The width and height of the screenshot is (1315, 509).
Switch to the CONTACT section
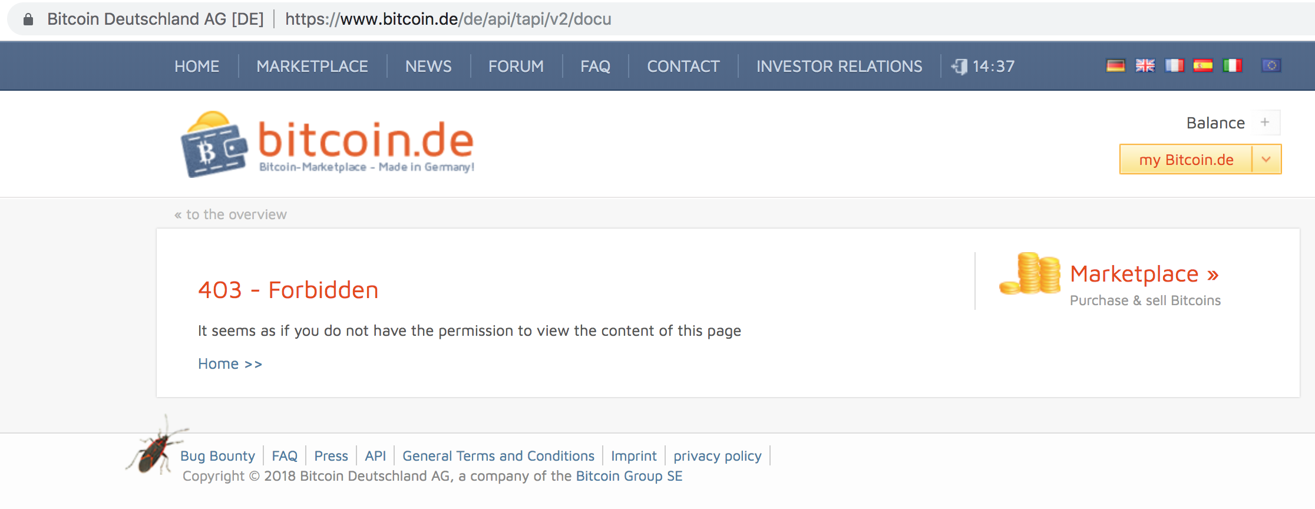pos(682,66)
